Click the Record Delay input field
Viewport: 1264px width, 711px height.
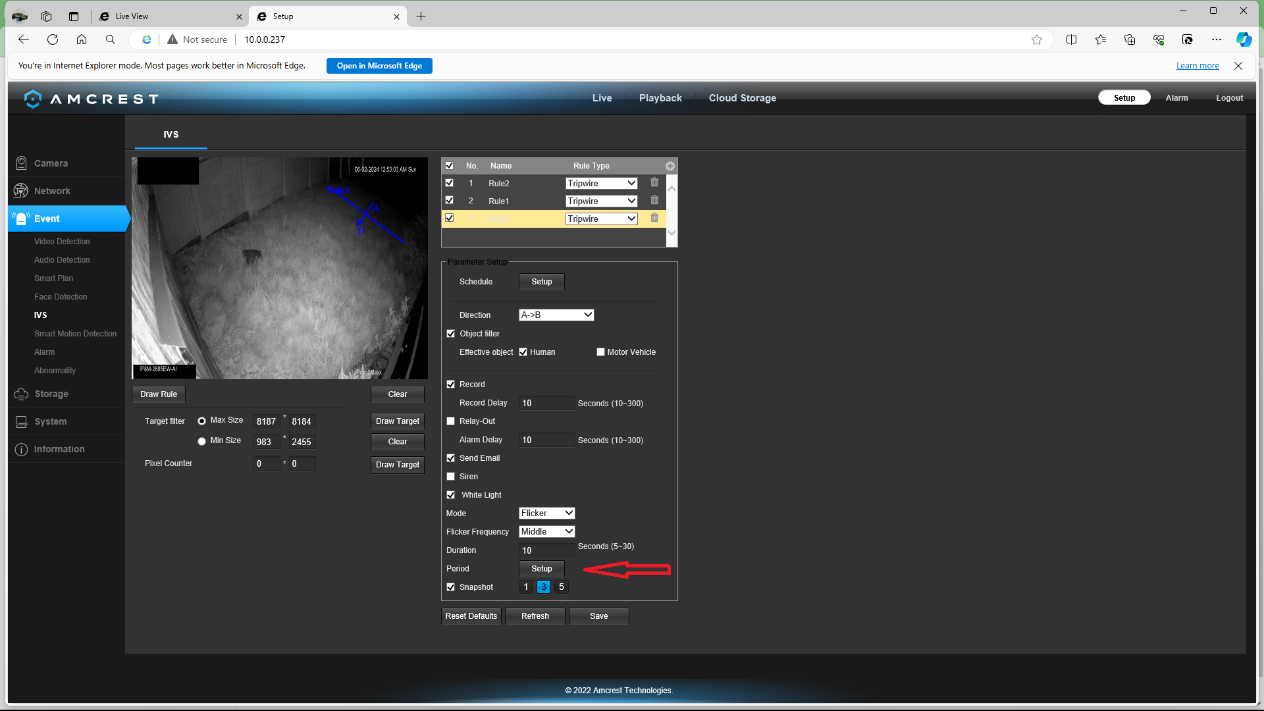pyautogui.click(x=547, y=403)
